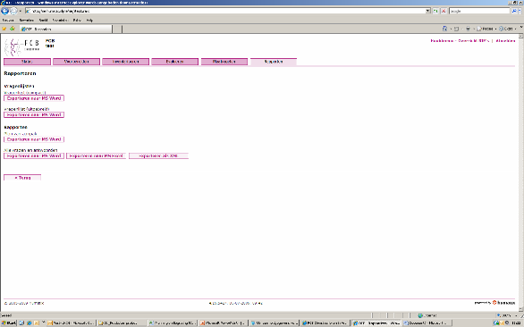Viewport: 524px width, 327px height.
Task: Open the Favorieten menu
Action: 60,20
